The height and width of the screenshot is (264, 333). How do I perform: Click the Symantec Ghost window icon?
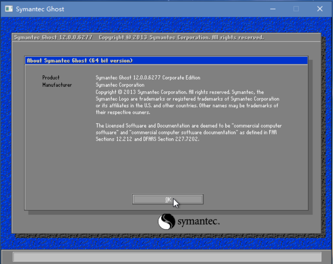point(9,9)
